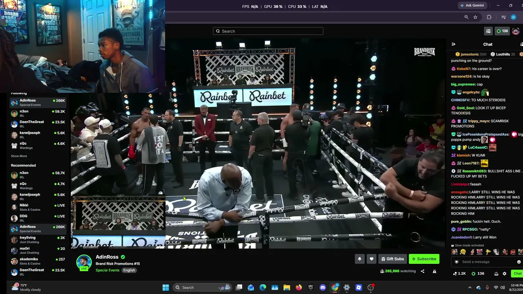Image resolution: width=523 pixels, height=294 pixels.
Task: Open the weather widget showing 75°F
Action: tap(26, 287)
